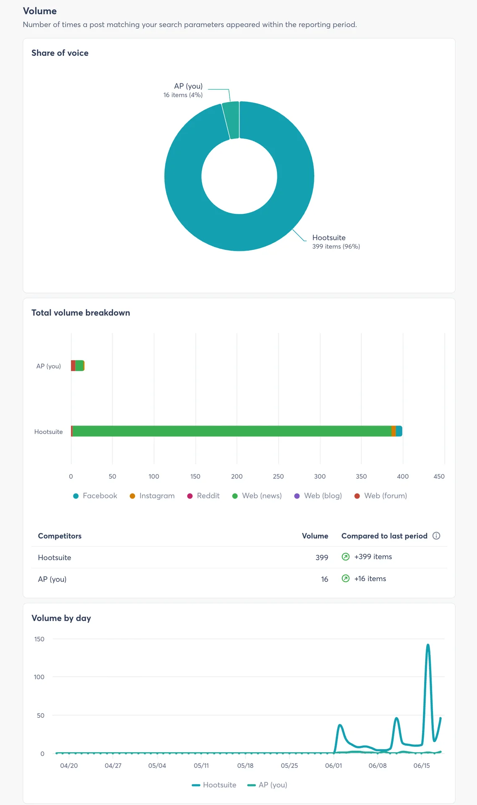This screenshot has height=805, width=477.
Task: Click the 'Hootsuite' bar chart axis label
Action: coord(49,432)
